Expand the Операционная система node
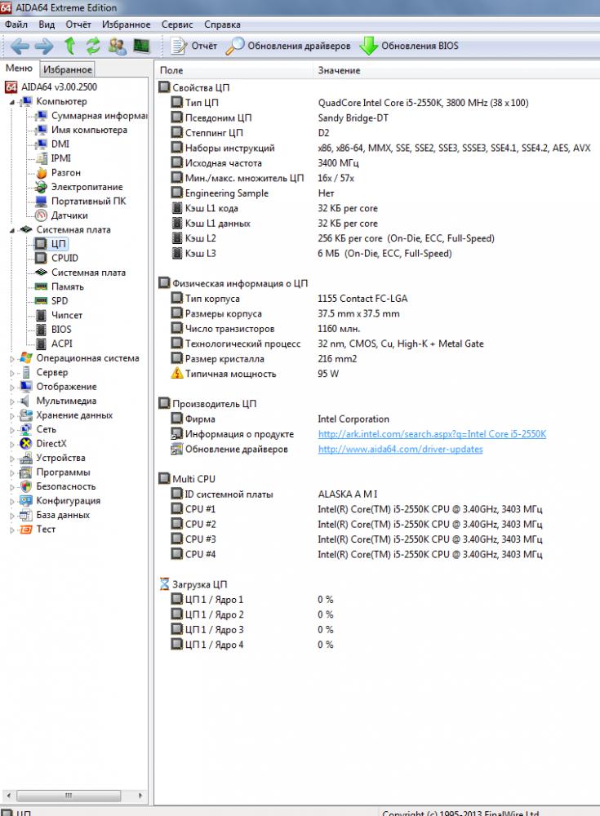 pos(12,358)
